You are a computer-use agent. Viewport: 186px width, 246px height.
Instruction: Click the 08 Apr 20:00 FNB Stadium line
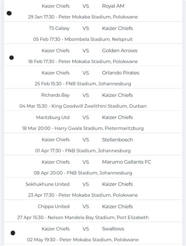coord(83,173)
